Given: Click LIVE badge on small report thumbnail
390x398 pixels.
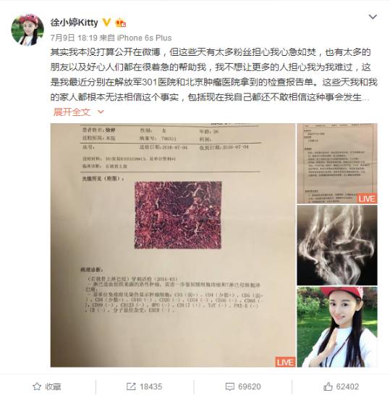Looking at the screenshot, I should pyautogui.click(x=367, y=199).
